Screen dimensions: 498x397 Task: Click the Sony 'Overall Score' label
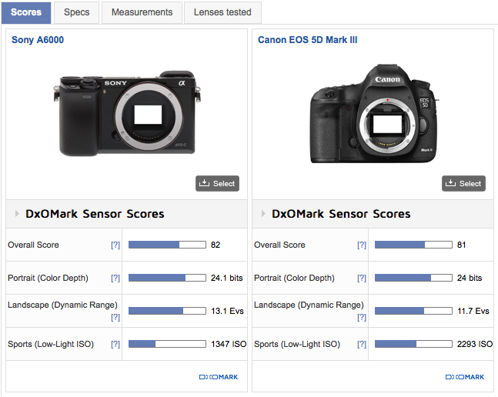pos(33,245)
